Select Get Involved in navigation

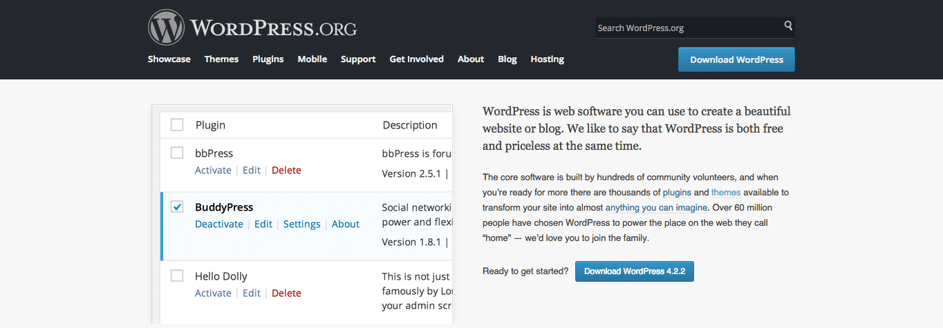417,59
